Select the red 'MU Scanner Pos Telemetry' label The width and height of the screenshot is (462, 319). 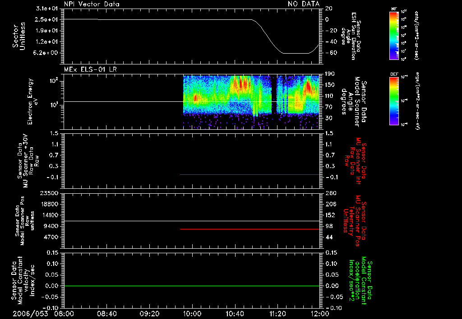coord(355,221)
